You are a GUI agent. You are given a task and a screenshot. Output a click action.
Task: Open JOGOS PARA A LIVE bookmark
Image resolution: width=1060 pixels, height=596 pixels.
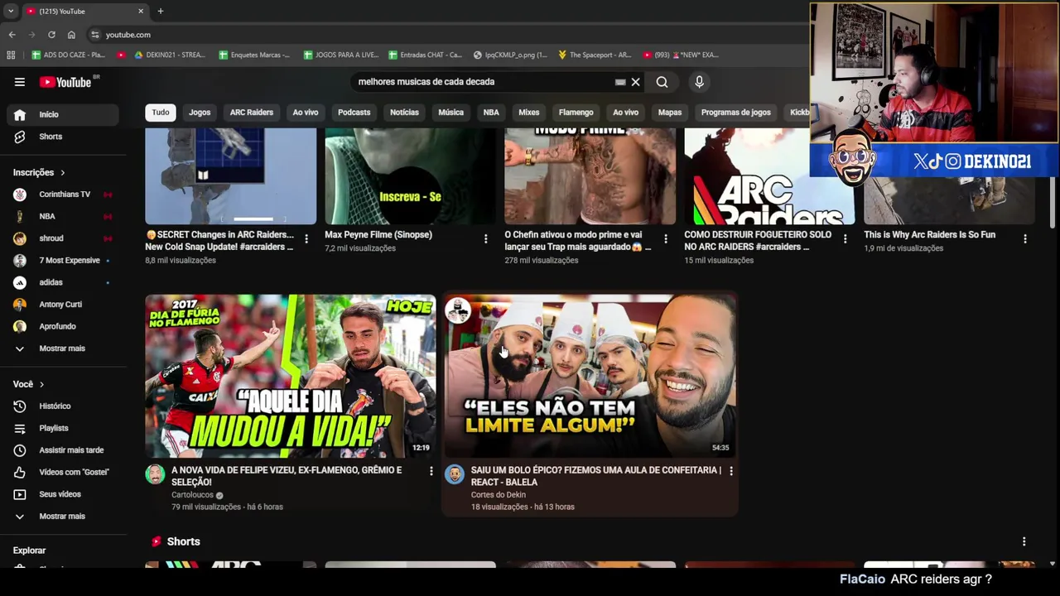tap(340, 55)
